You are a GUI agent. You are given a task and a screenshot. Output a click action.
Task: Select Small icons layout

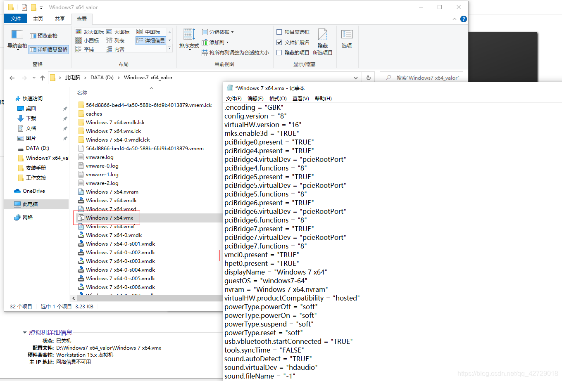[x=87, y=40]
